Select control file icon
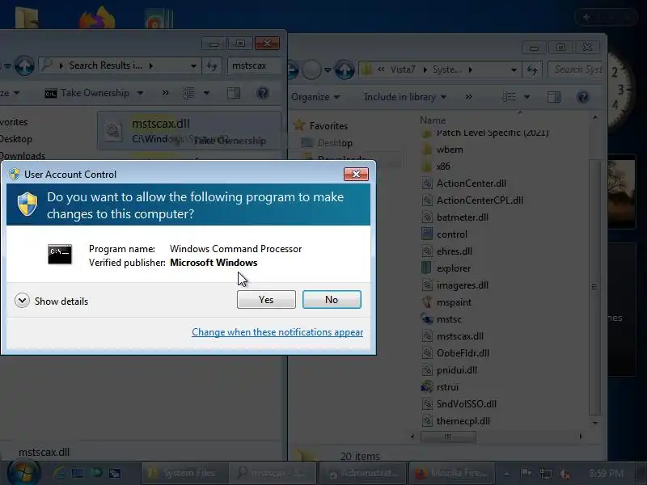Viewport: 647px width, 485px height. point(427,234)
